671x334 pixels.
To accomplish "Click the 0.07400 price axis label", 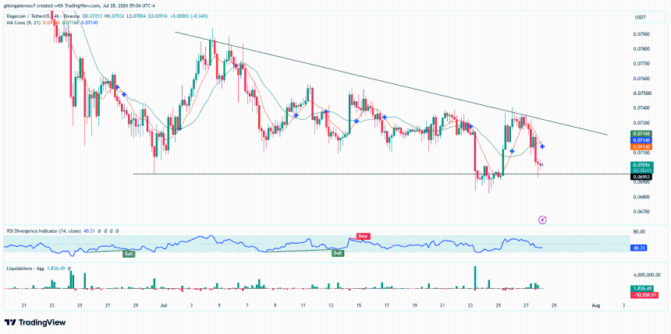I will [x=641, y=108].
